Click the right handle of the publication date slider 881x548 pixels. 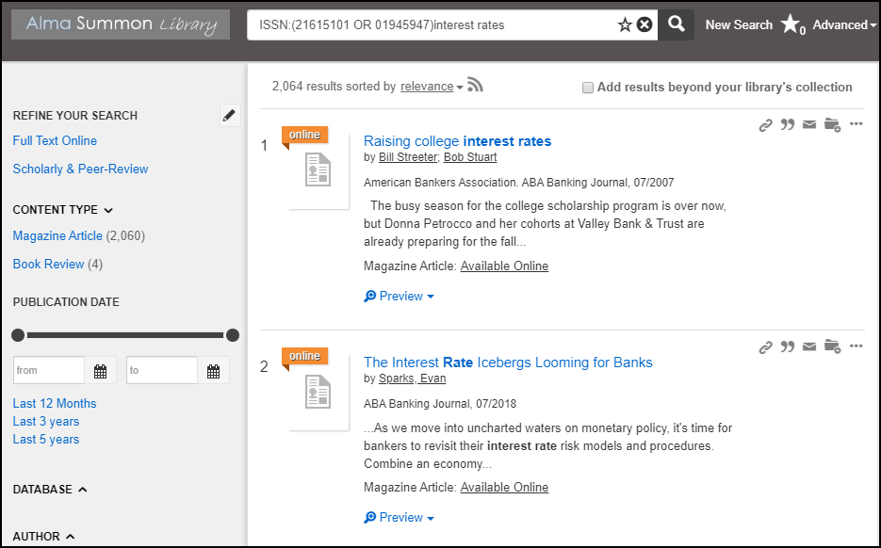(233, 335)
